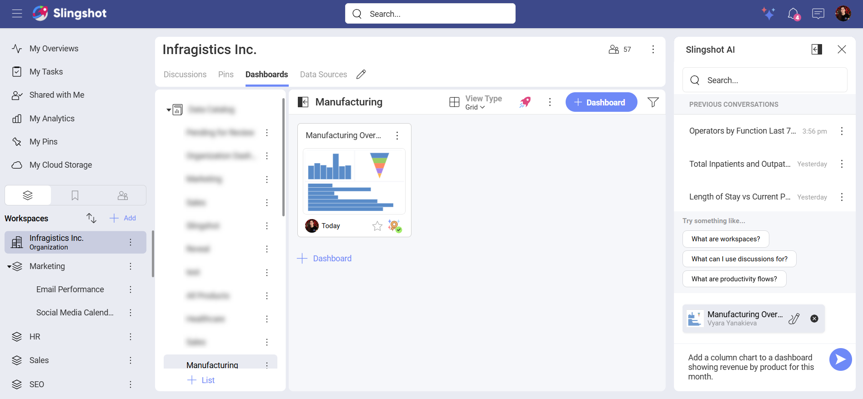Add a new workspace

(x=123, y=218)
